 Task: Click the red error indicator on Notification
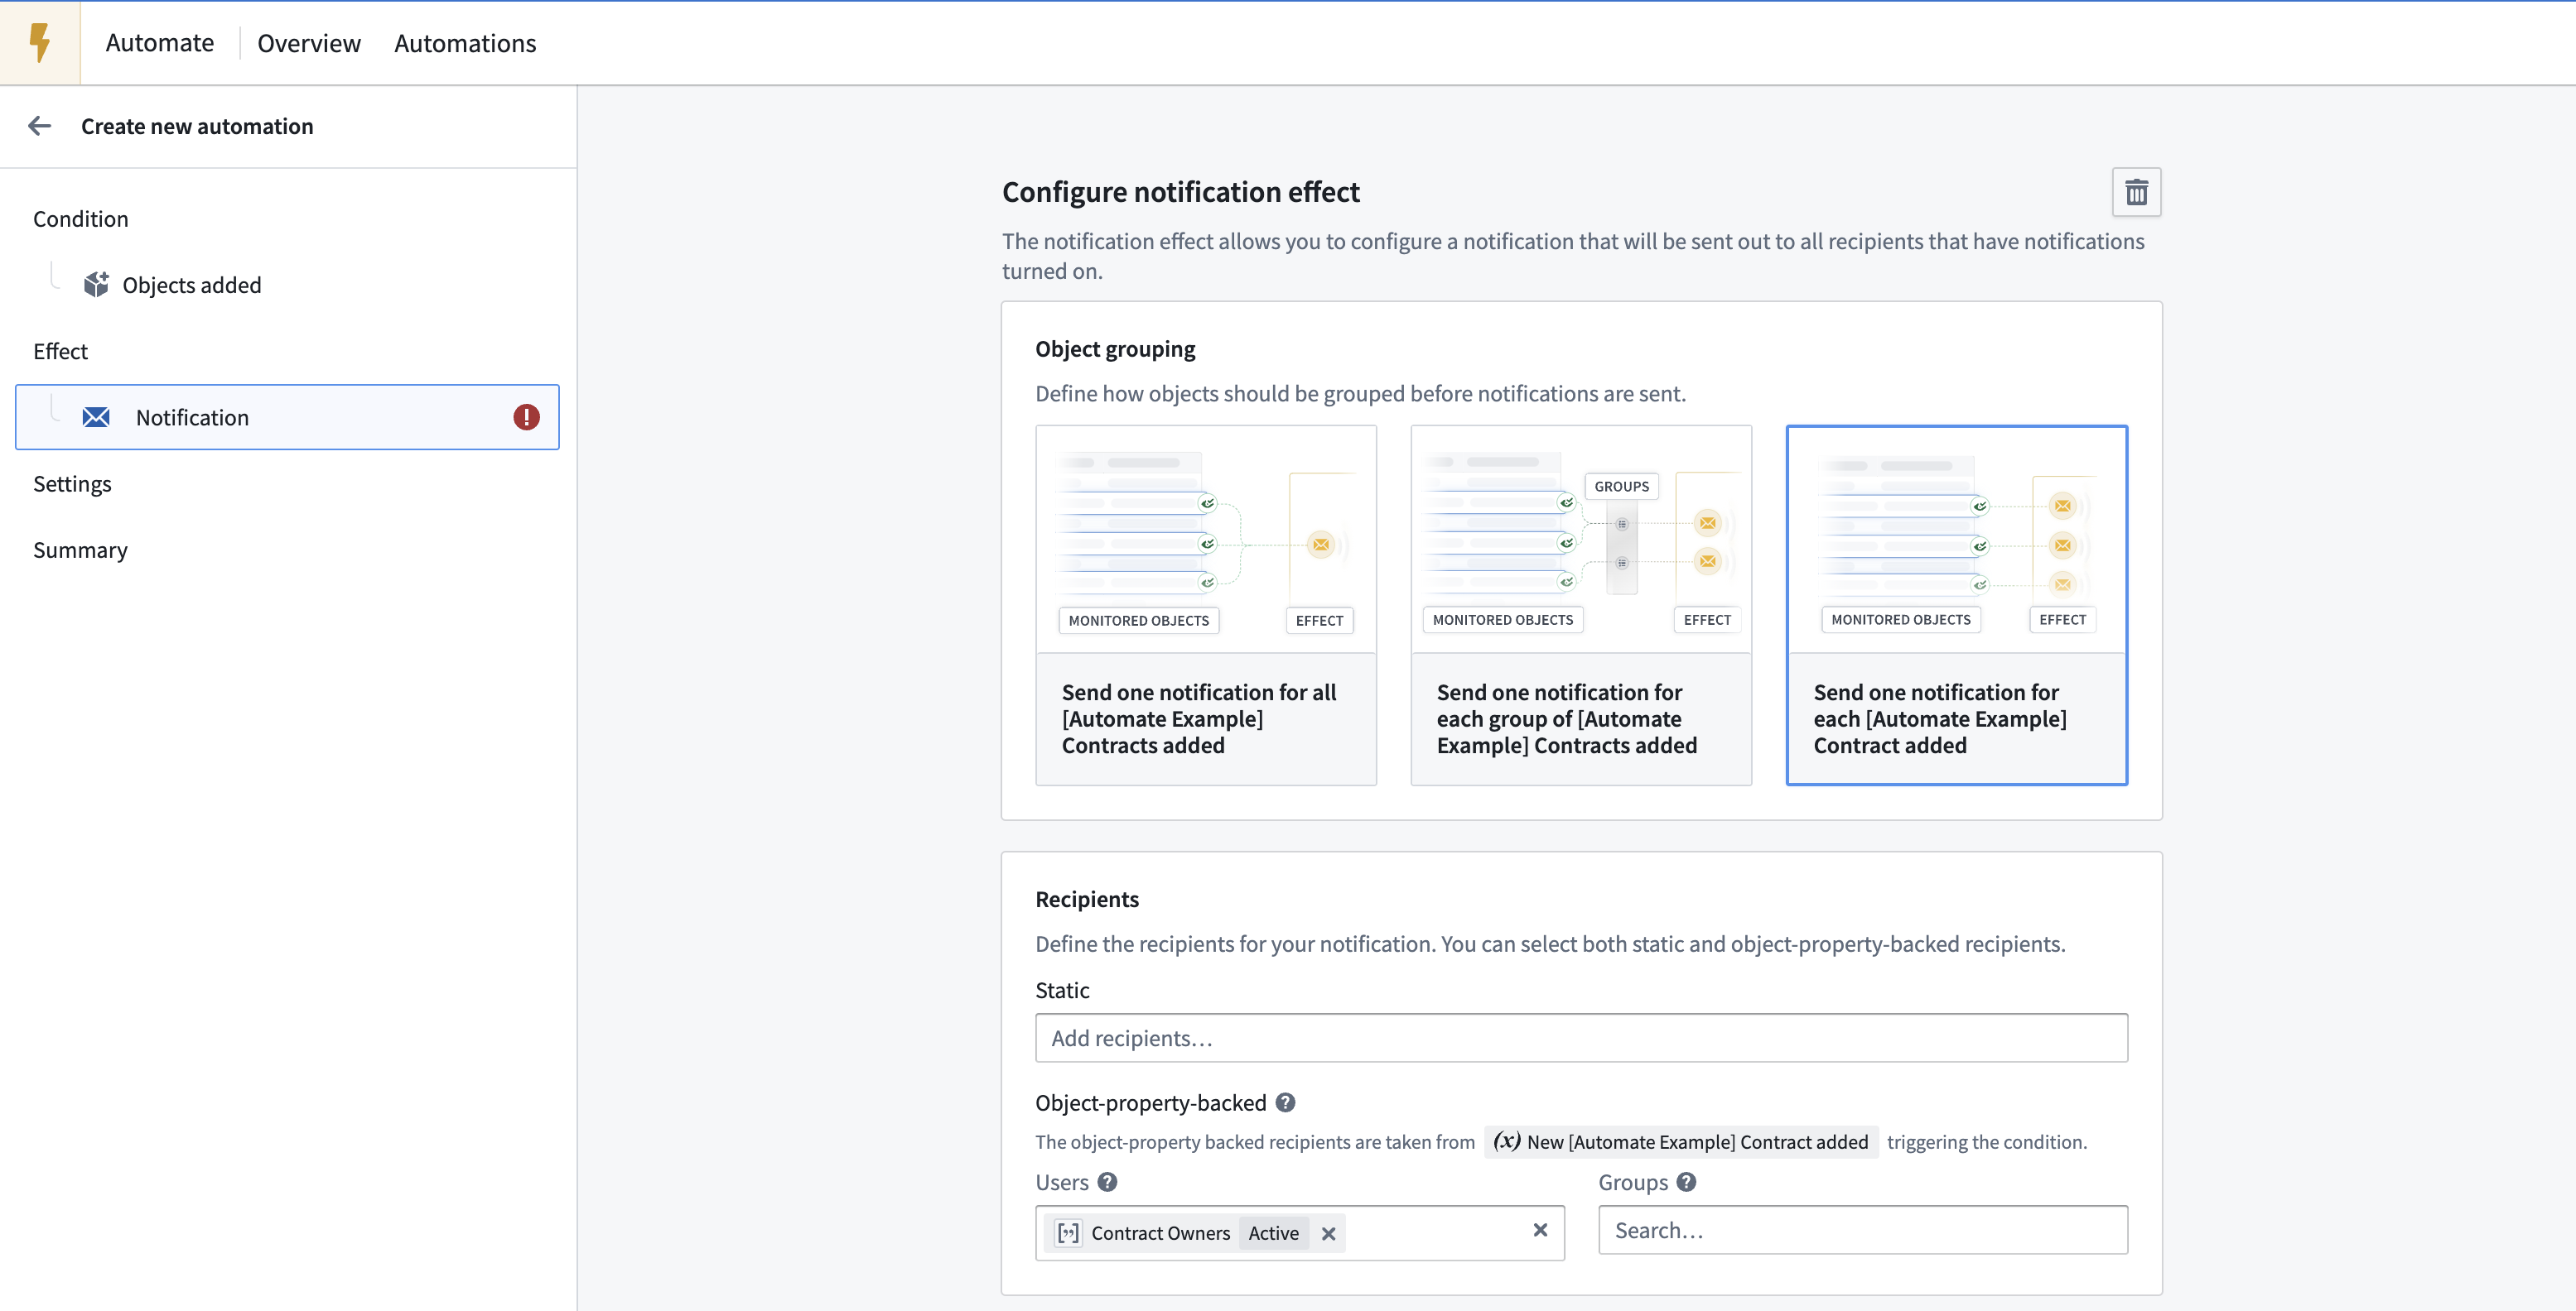(x=526, y=416)
